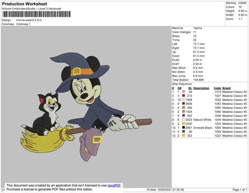Click the stitch count 1698 in row 3
The height and width of the screenshot is (193, 249).
pos(189,100)
